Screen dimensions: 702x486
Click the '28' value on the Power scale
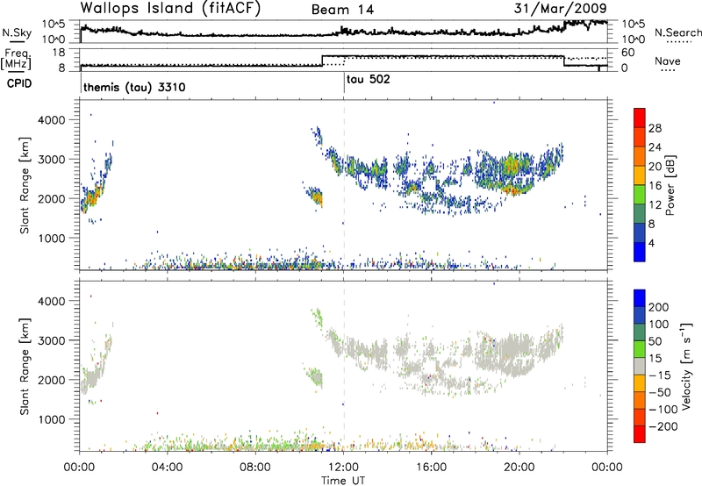coord(655,128)
